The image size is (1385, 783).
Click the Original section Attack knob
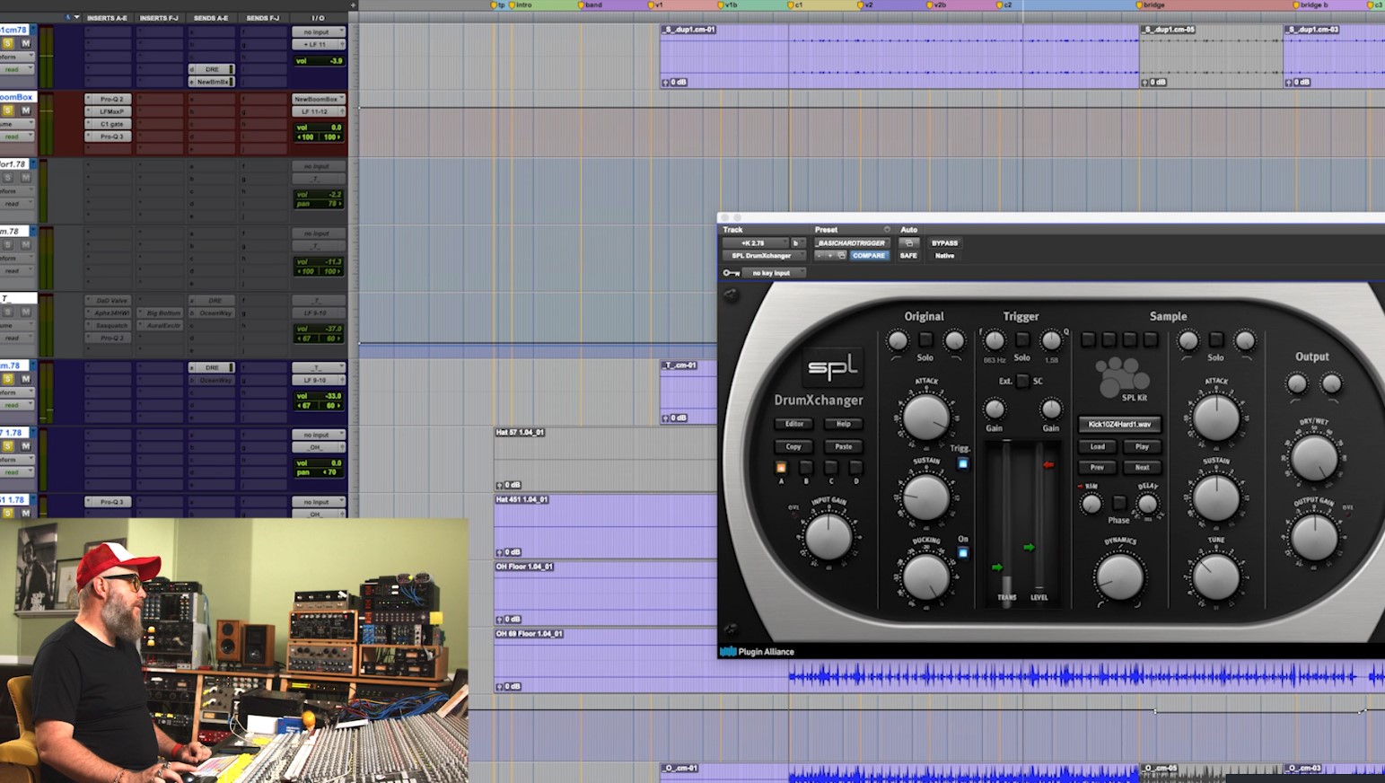tap(925, 418)
